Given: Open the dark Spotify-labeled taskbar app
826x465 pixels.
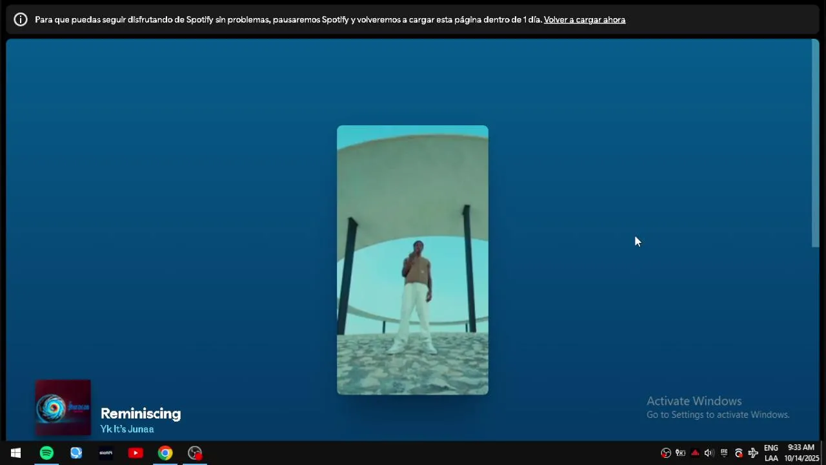Looking at the screenshot, I should pos(106,453).
